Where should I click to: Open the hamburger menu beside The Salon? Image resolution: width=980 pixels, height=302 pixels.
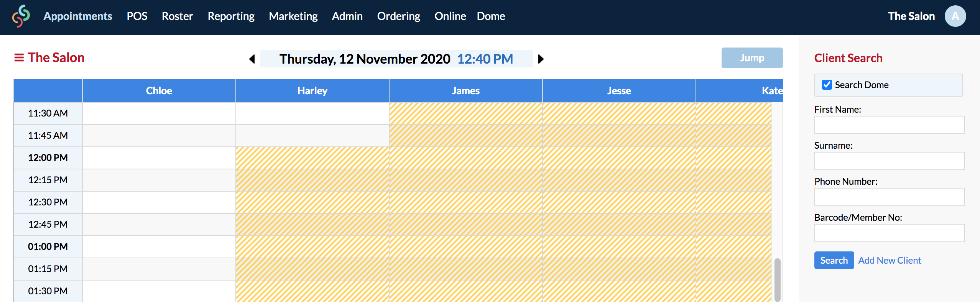(19, 58)
